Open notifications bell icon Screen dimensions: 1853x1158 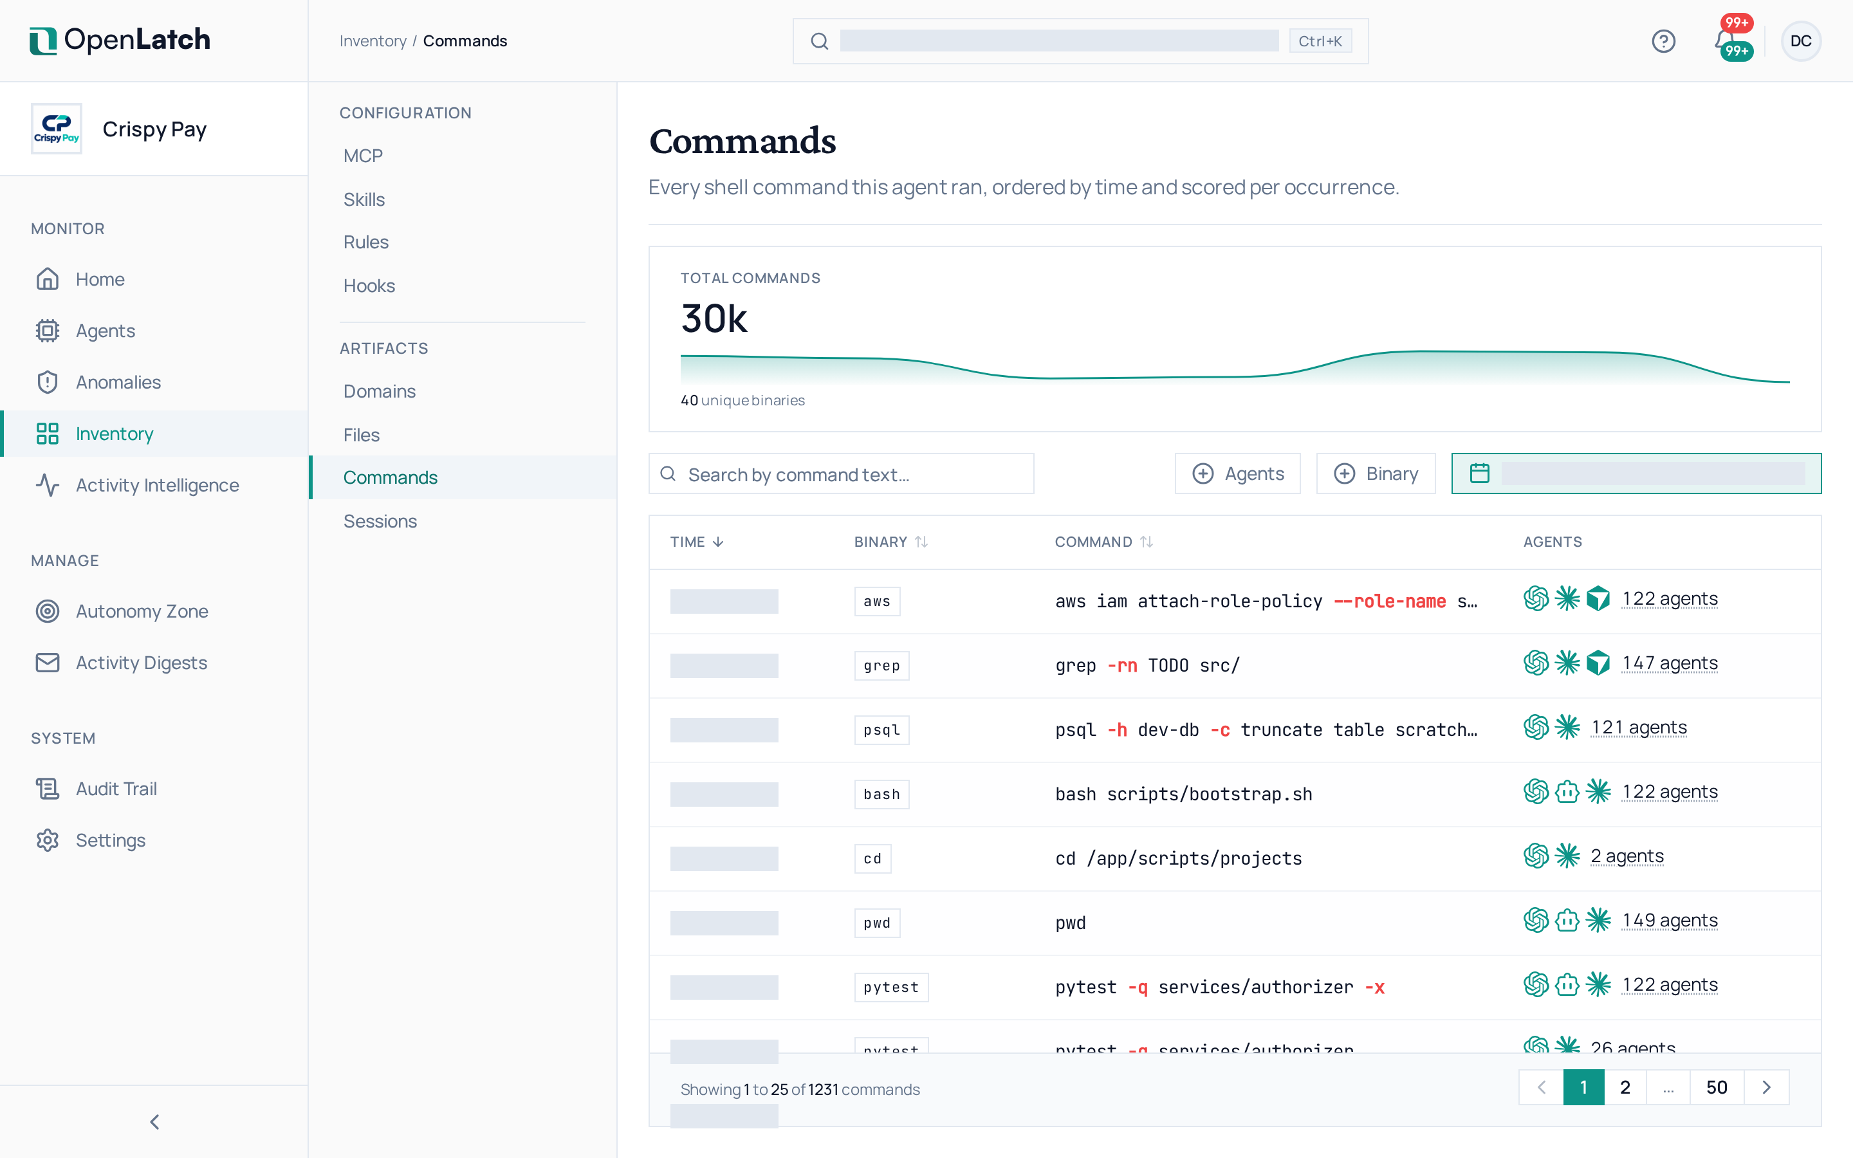1726,41
